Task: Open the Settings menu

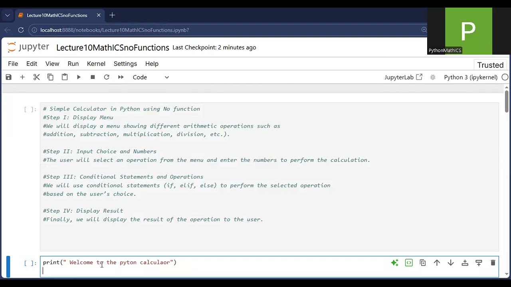Action: 125,64
